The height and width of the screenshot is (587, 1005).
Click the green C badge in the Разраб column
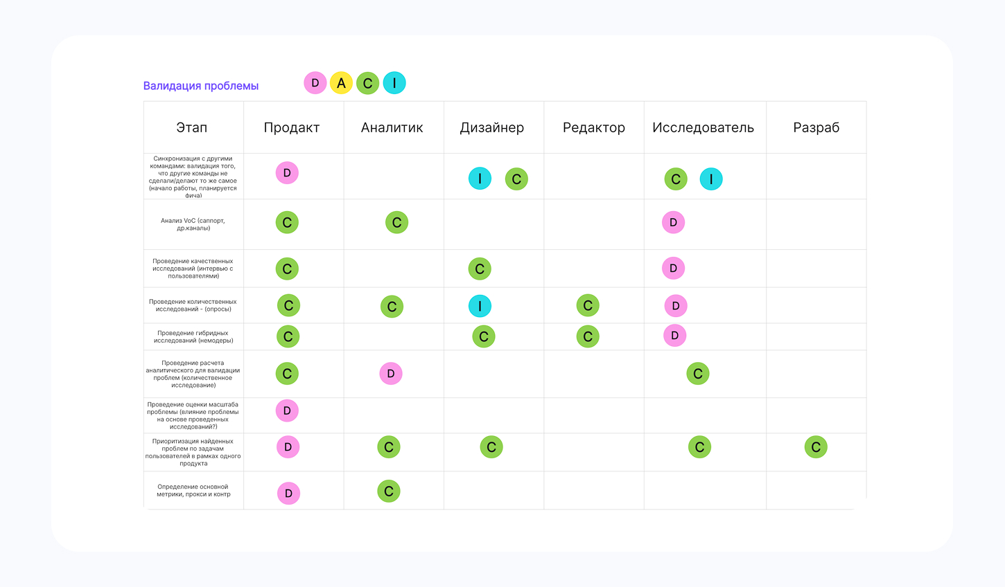click(816, 447)
